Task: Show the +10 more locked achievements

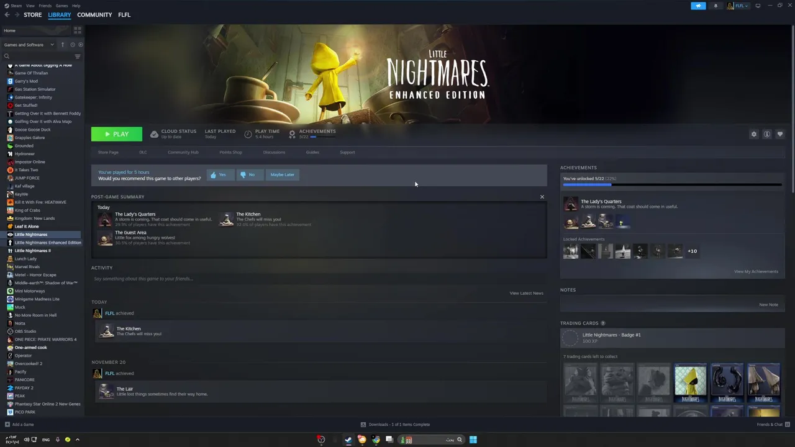Action: (x=692, y=251)
